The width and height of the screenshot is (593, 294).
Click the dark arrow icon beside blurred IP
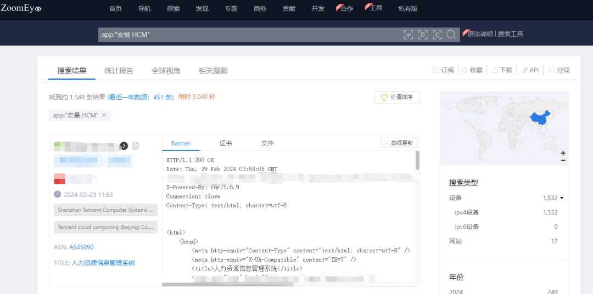124,146
